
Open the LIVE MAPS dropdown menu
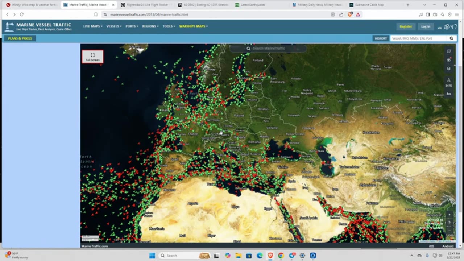click(93, 26)
